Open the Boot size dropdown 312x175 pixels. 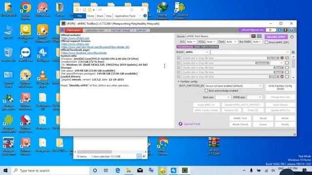click(223, 97)
